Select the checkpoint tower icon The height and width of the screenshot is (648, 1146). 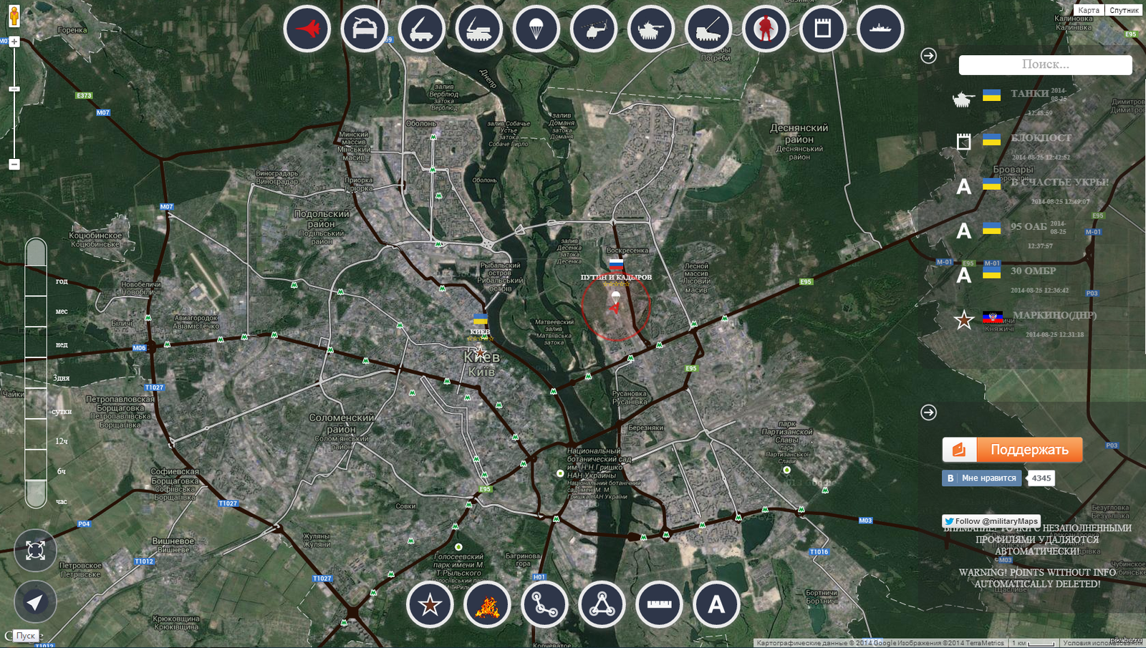[823, 29]
